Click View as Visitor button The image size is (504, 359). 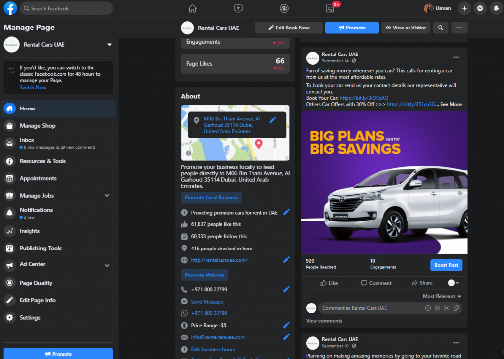click(406, 28)
